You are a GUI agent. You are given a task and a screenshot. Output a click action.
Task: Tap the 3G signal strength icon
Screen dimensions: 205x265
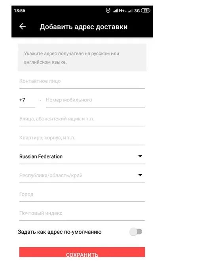pyautogui.click(x=134, y=11)
